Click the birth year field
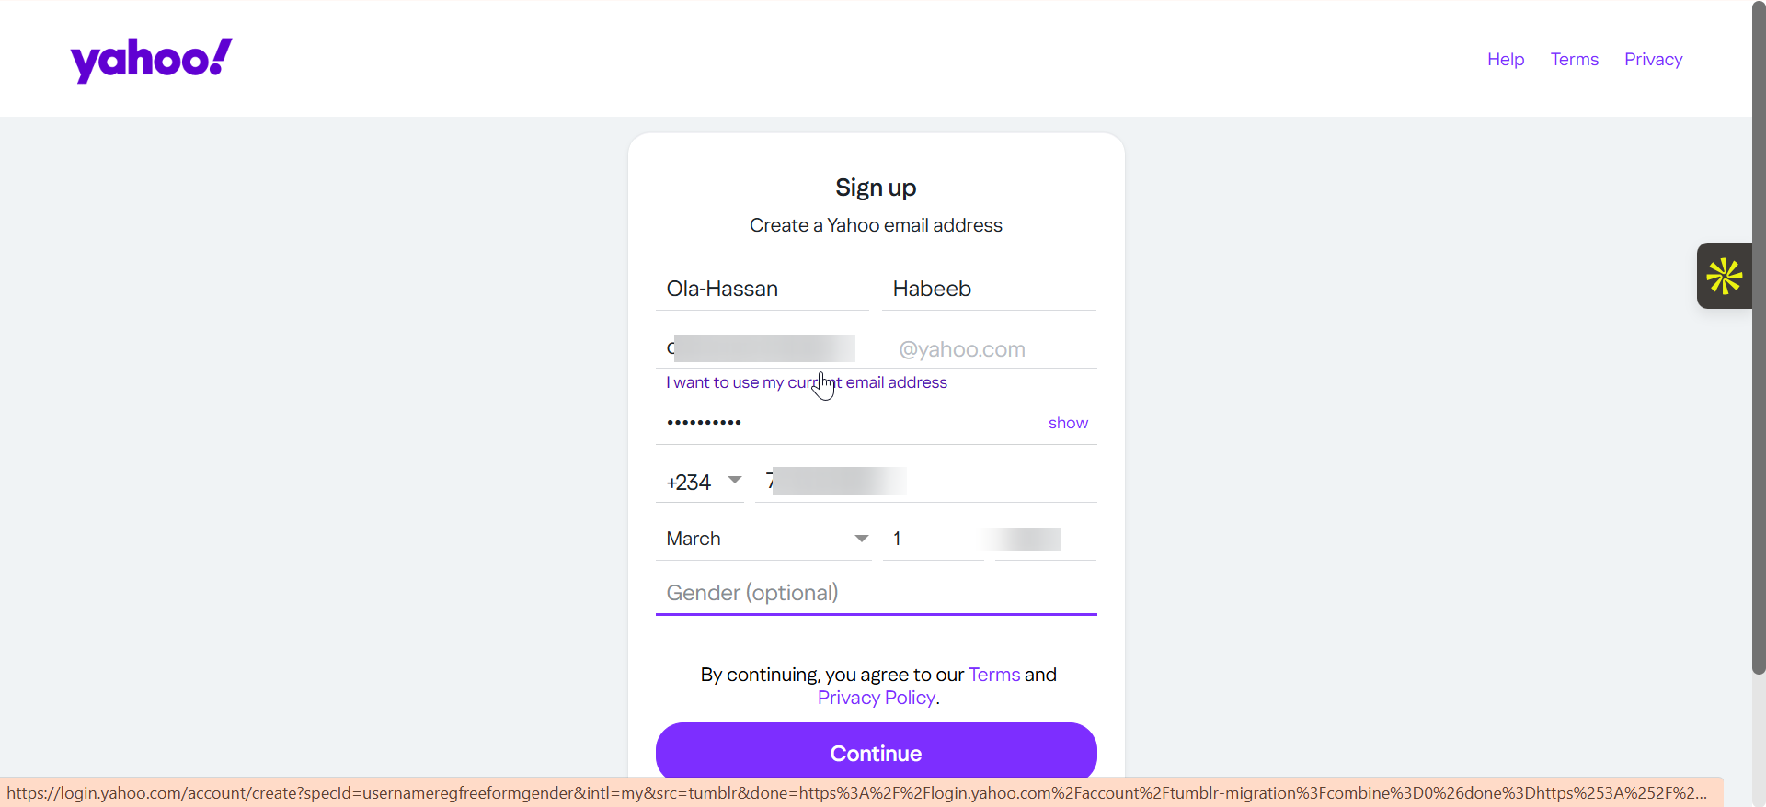The height and width of the screenshot is (807, 1766). pos(1045,539)
